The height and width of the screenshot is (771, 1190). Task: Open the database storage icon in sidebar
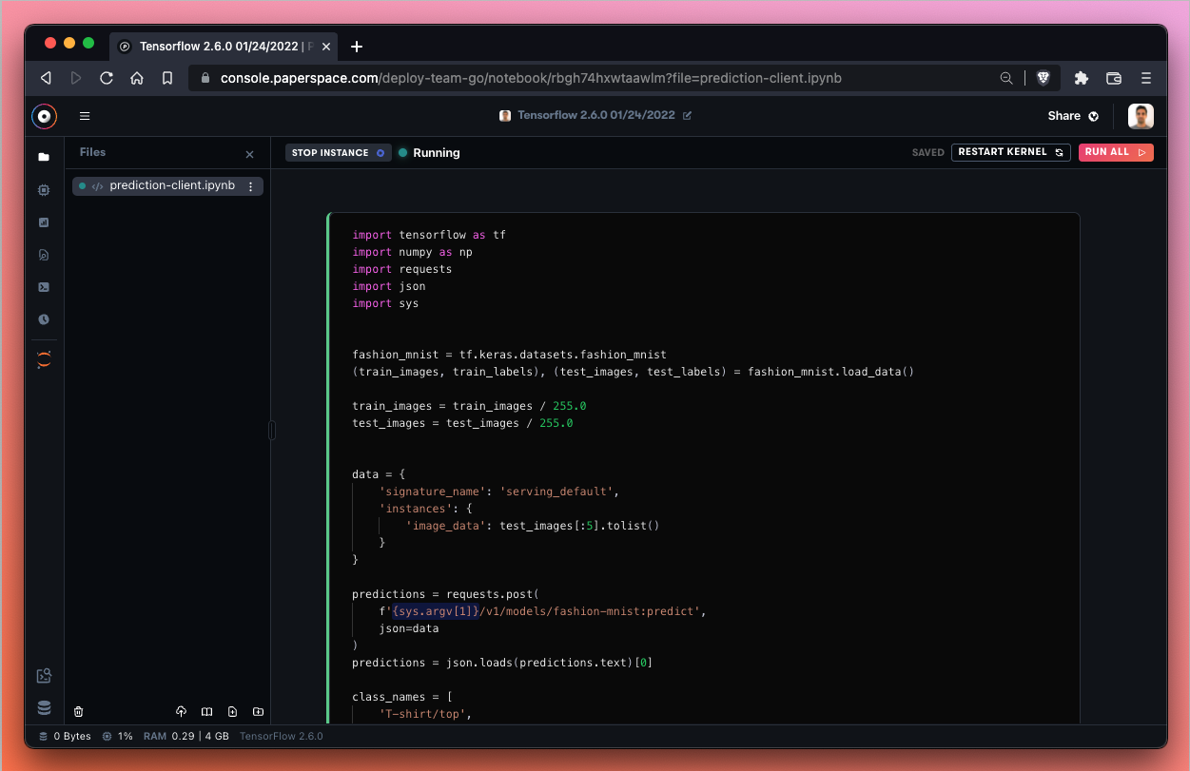pyautogui.click(x=44, y=707)
